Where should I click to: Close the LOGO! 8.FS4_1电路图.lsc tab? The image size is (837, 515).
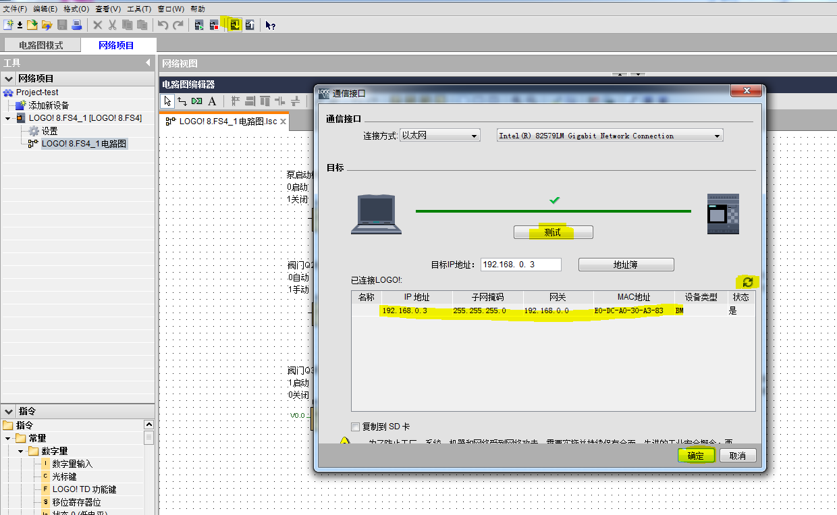pos(283,122)
